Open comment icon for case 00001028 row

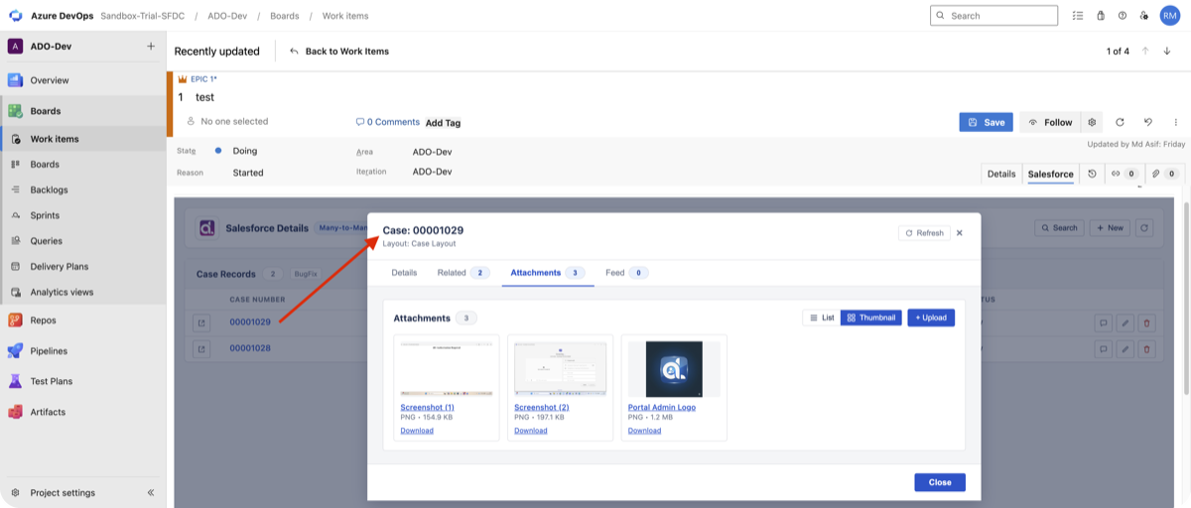[1103, 348]
